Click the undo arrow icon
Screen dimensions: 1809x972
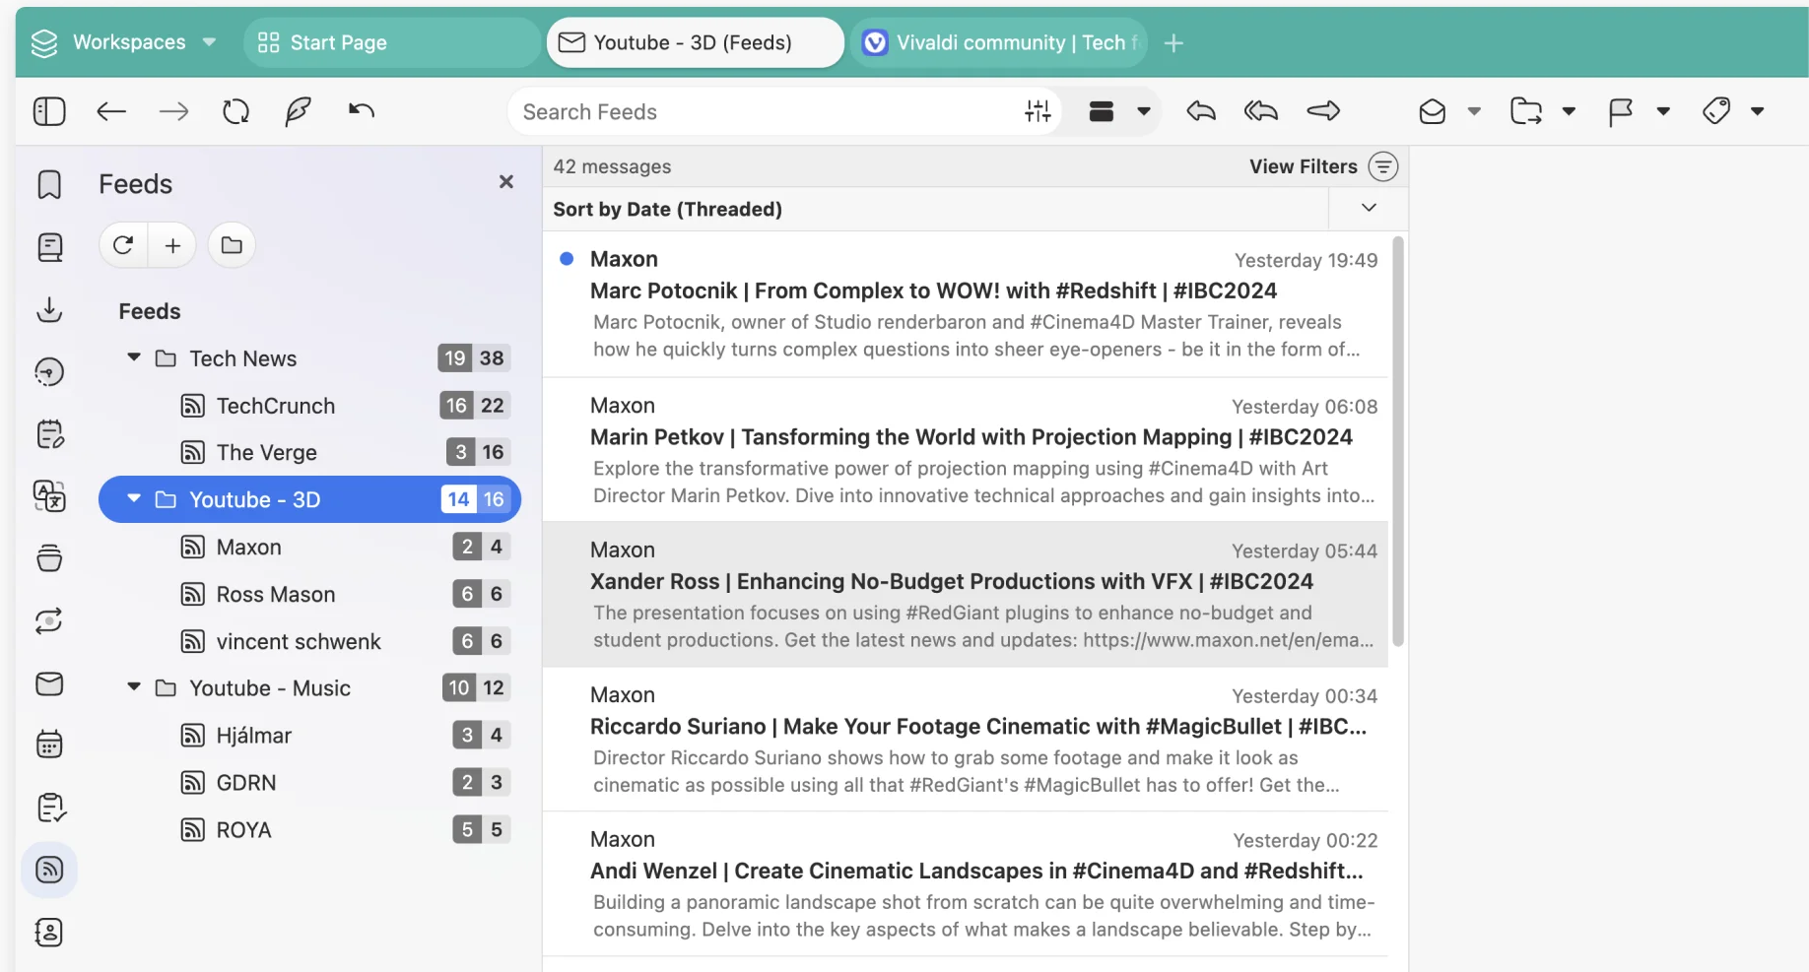click(x=362, y=110)
